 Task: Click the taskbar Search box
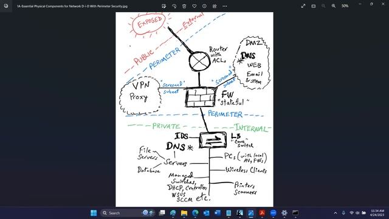pyautogui.click(x=128, y=213)
